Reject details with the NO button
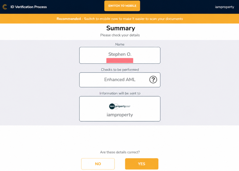The height and width of the screenshot is (171, 239). point(98,164)
